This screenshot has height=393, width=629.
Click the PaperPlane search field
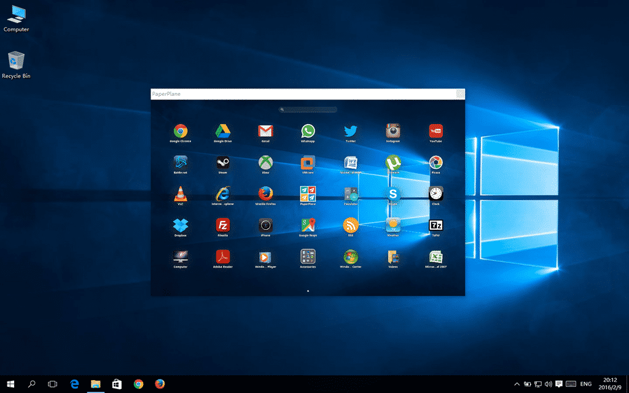coord(308,110)
